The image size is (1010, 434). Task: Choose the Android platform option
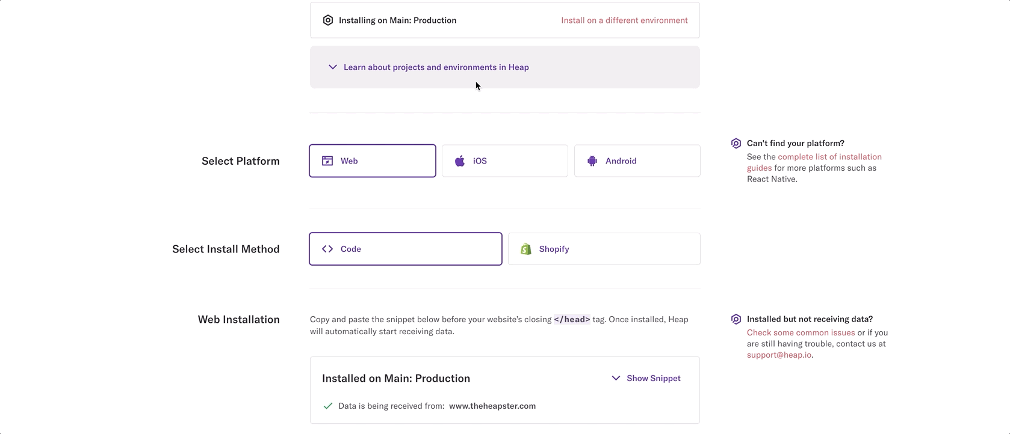(x=637, y=160)
